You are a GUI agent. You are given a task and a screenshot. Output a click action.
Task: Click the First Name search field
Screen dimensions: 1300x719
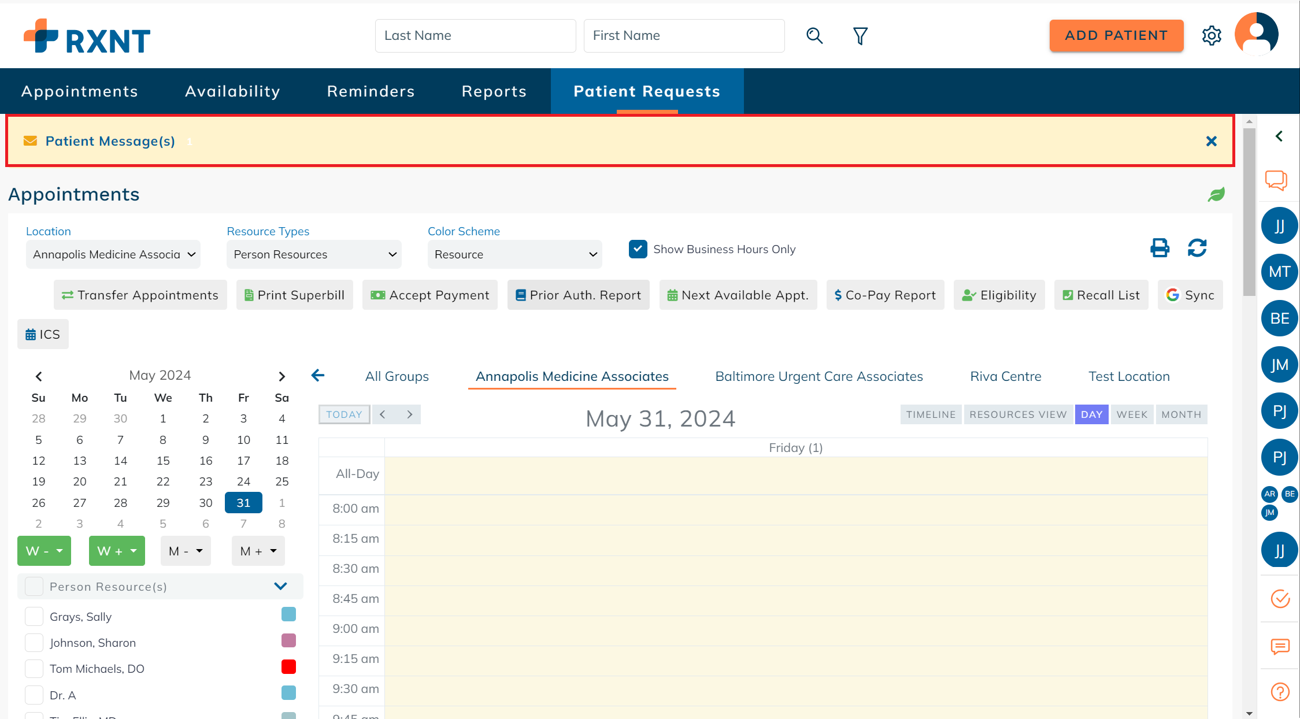[684, 36]
